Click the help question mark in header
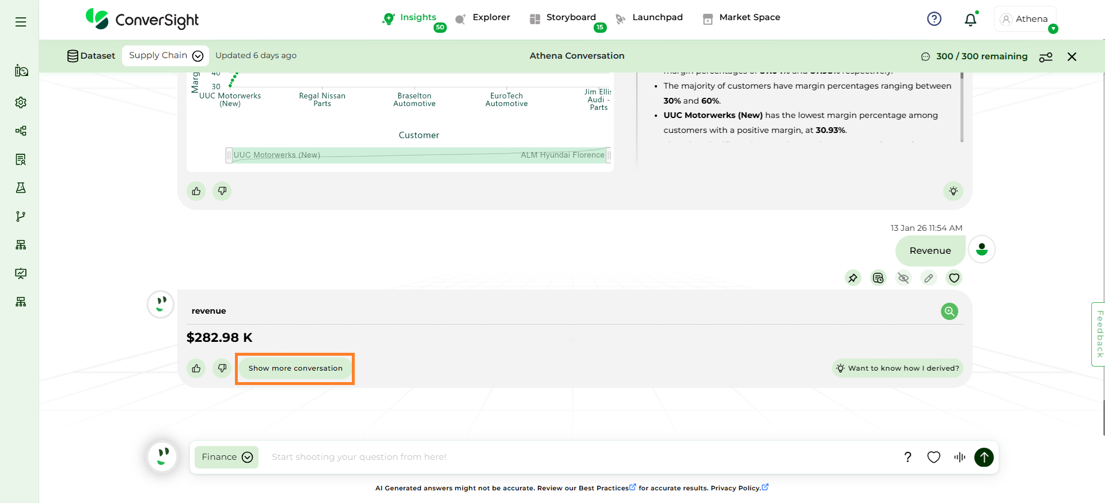 click(x=934, y=20)
